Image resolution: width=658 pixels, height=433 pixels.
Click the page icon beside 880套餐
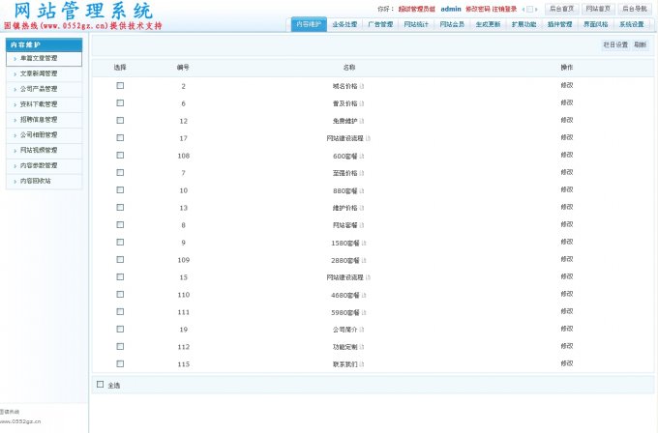362,190
